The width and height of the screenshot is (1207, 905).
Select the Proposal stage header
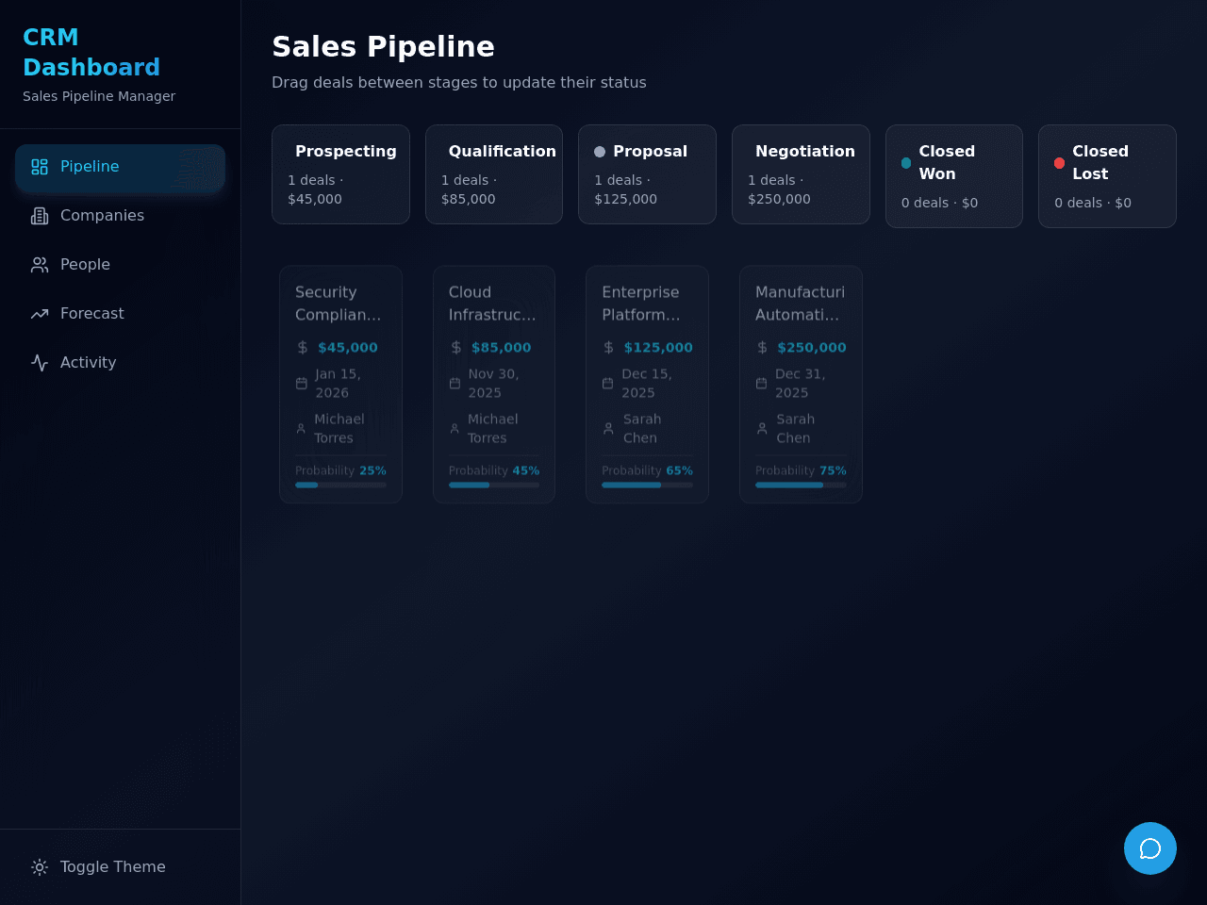[647, 174]
